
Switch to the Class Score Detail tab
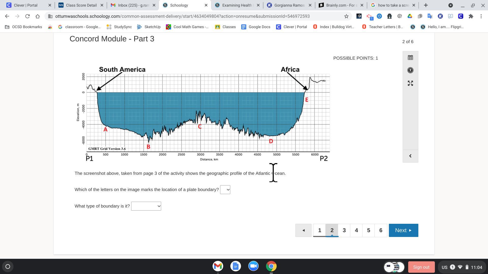(x=81, y=5)
